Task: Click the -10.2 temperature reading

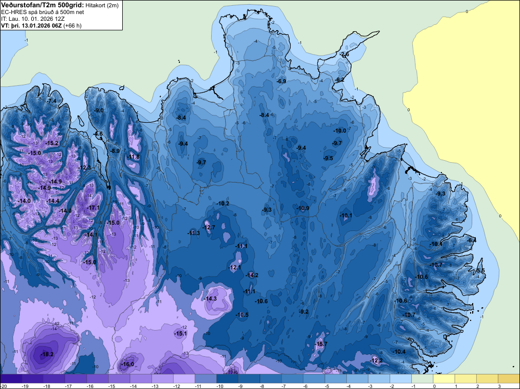Action: point(223,203)
